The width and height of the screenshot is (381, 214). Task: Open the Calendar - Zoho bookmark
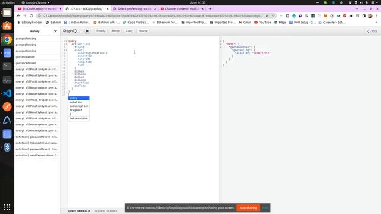332,23
